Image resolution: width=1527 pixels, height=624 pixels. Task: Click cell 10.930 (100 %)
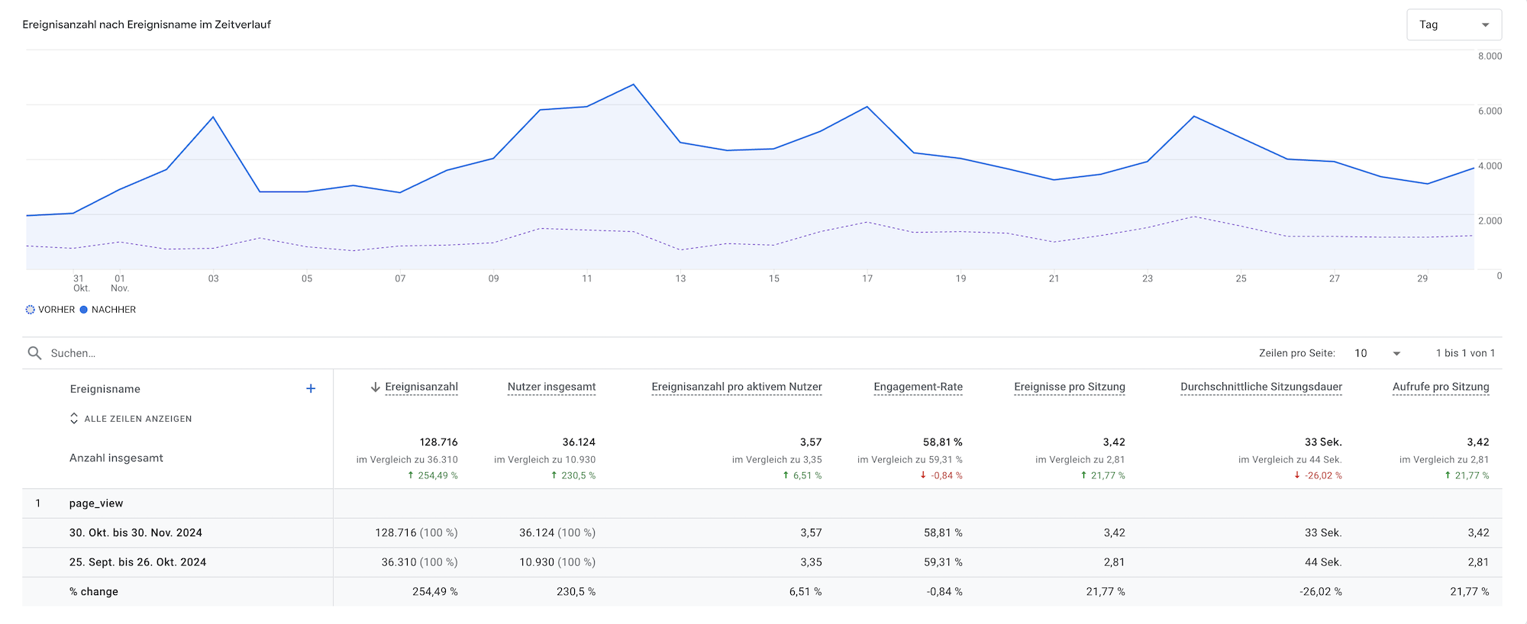[557, 562]
